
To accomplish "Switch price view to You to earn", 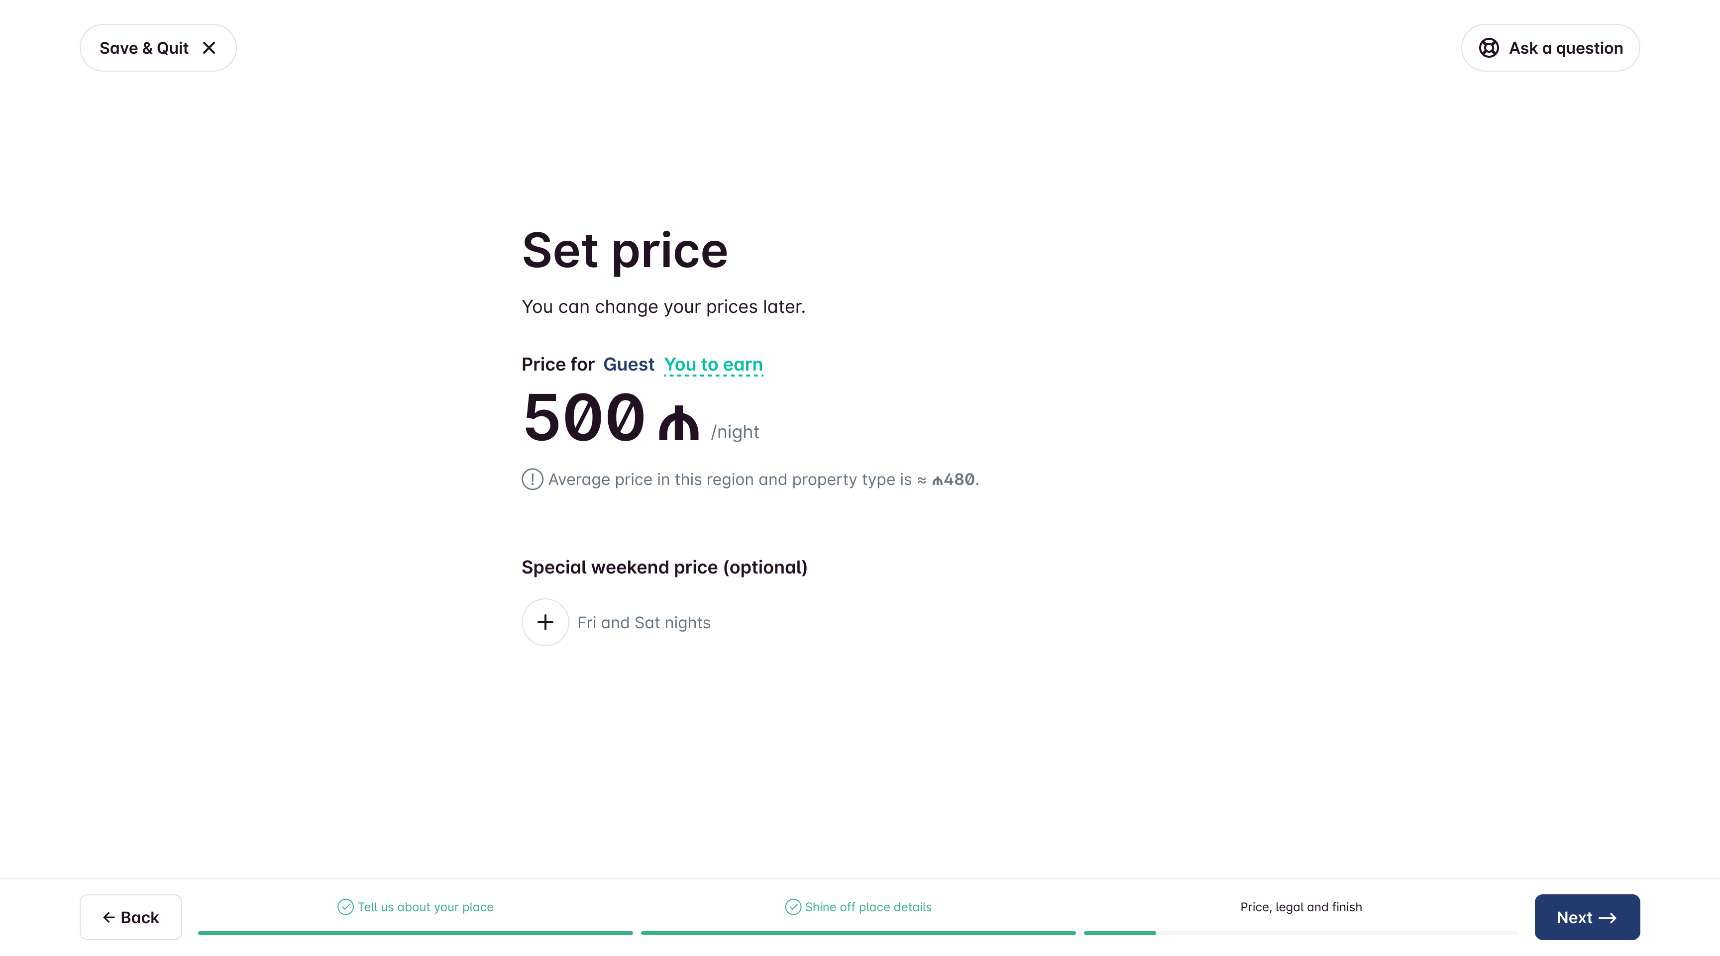I will click(x=713, y=364).
